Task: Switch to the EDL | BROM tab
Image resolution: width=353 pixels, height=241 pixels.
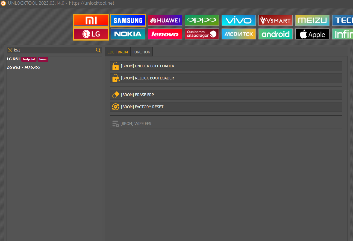Action: [x=118, y=52]
